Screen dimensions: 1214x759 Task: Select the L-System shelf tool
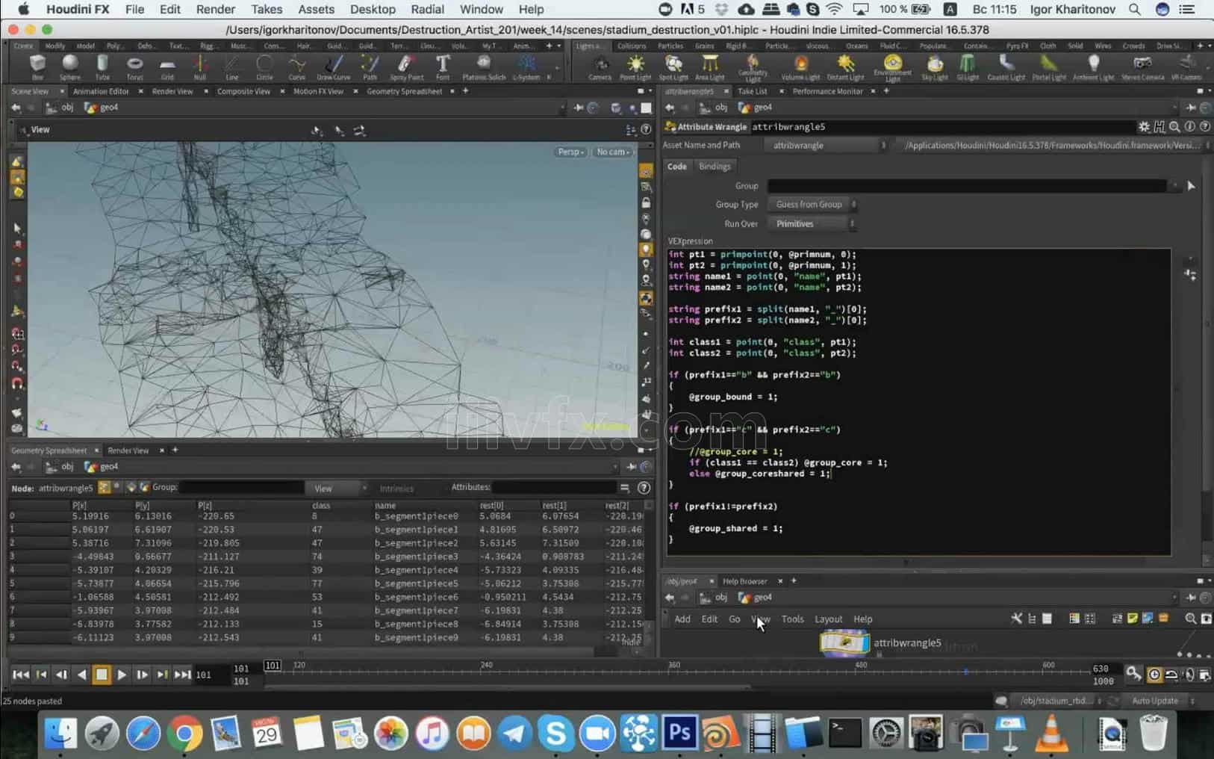pos(526,66)
